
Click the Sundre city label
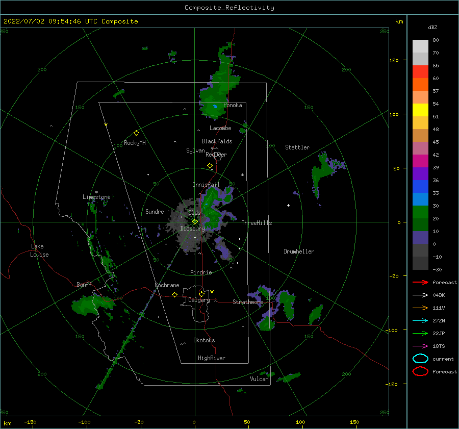tap(155, 211)
